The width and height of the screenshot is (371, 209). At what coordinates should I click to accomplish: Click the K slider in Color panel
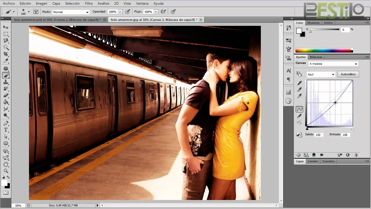[x=325, y=29]
